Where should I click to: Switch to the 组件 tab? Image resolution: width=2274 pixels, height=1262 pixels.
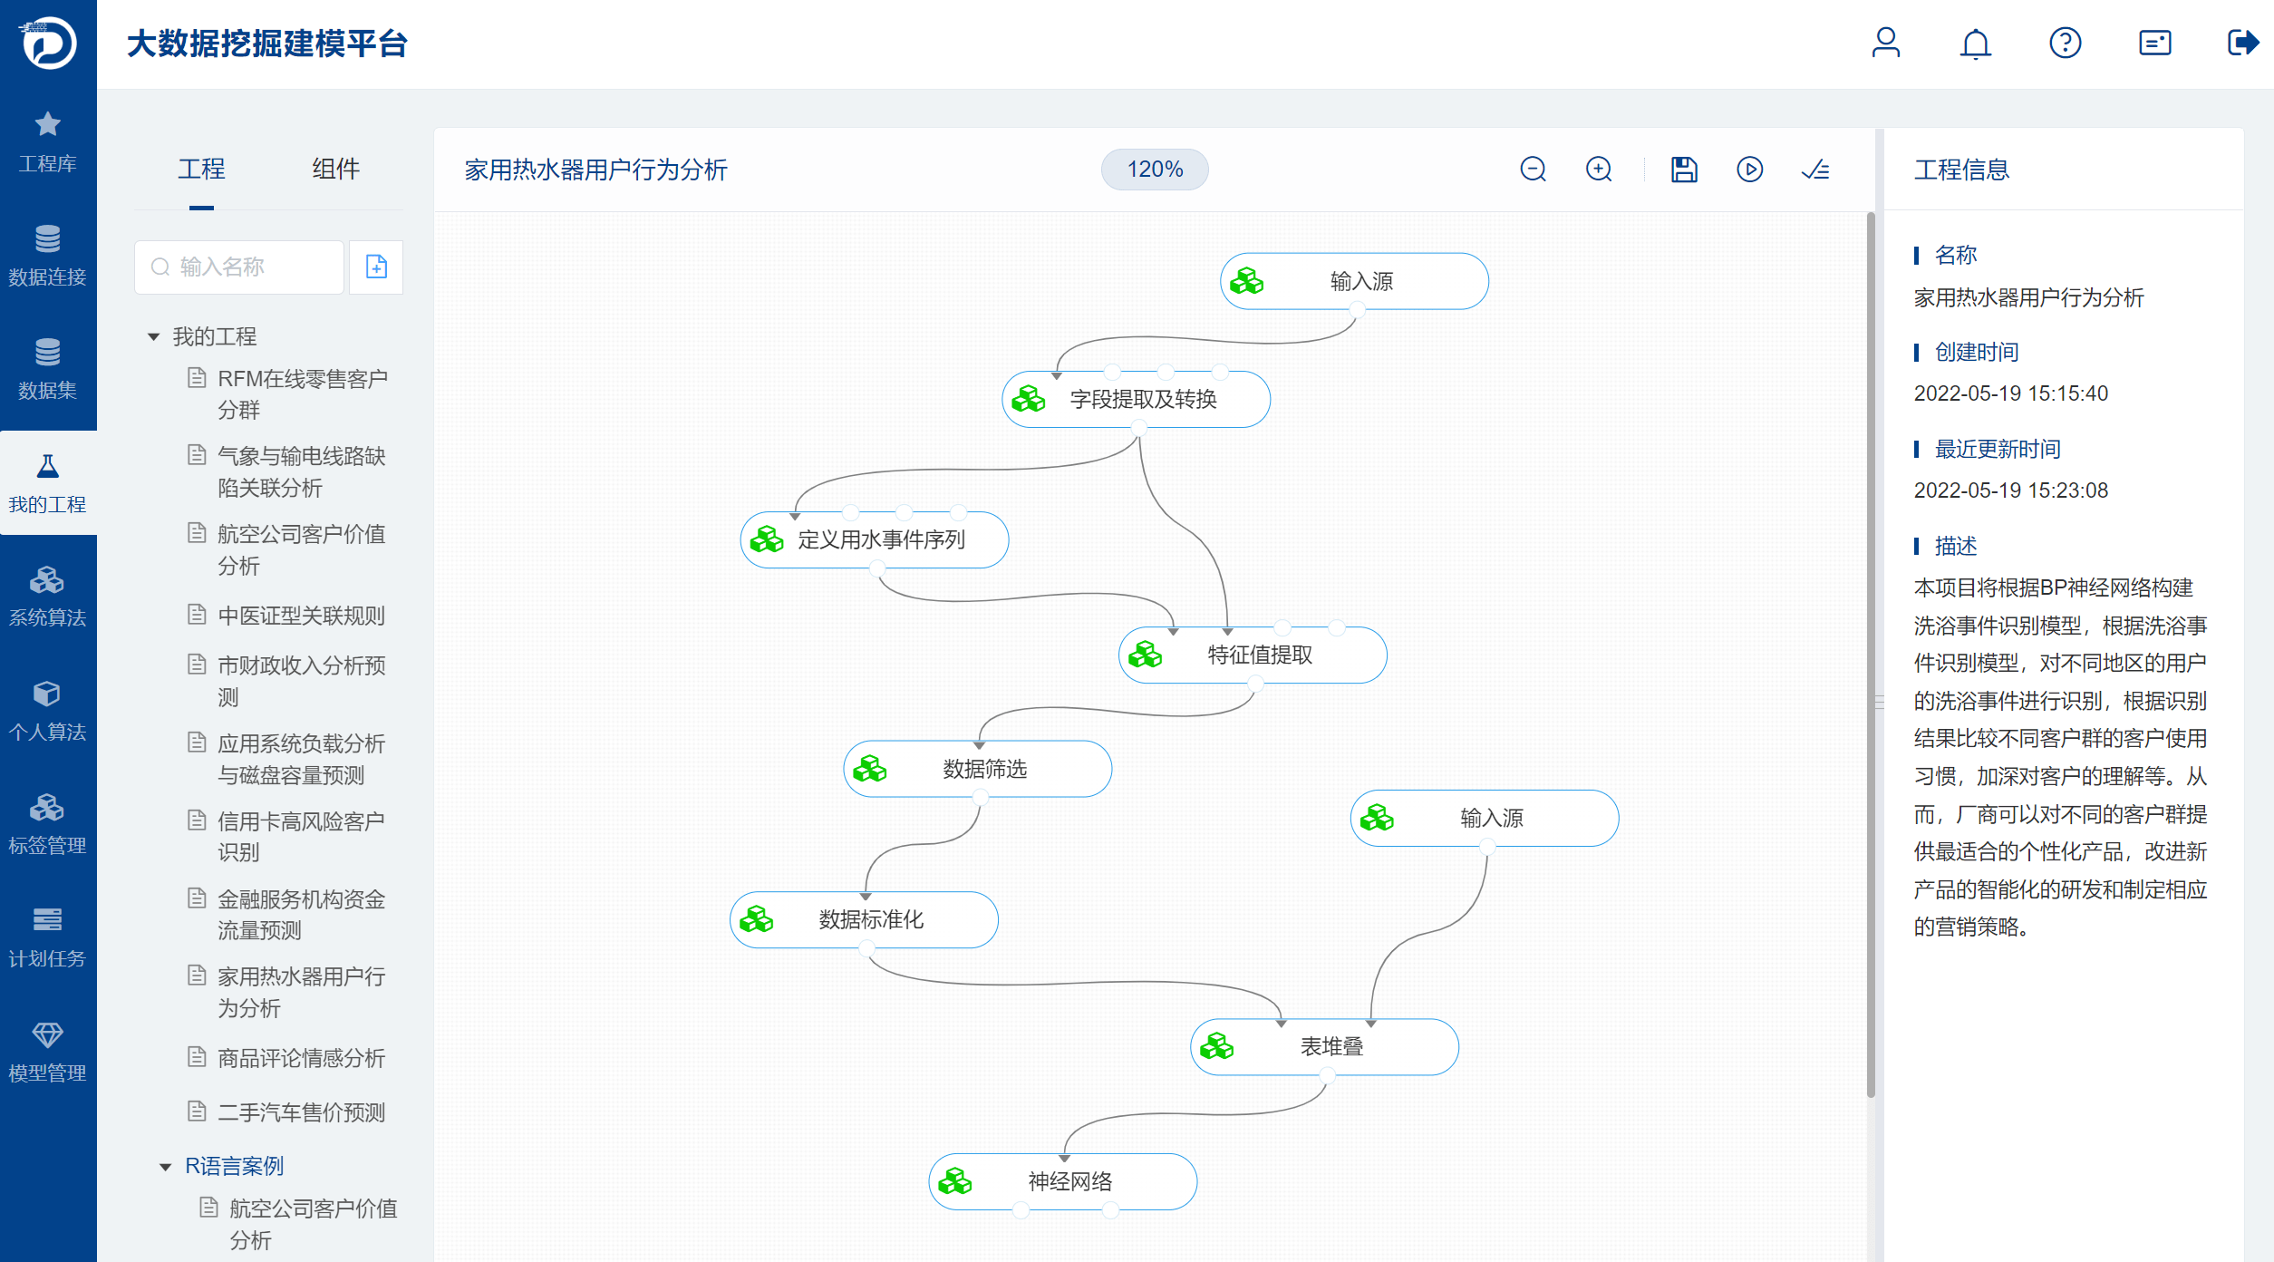coord(335,169)
